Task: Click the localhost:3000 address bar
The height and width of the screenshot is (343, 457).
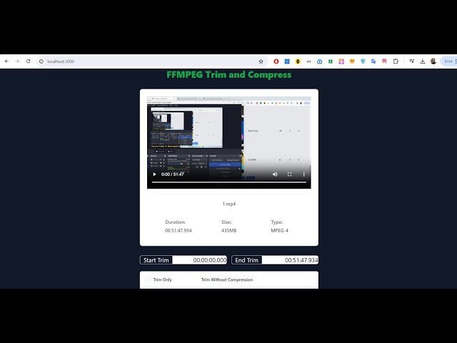Action: click(x=143, y=61)
